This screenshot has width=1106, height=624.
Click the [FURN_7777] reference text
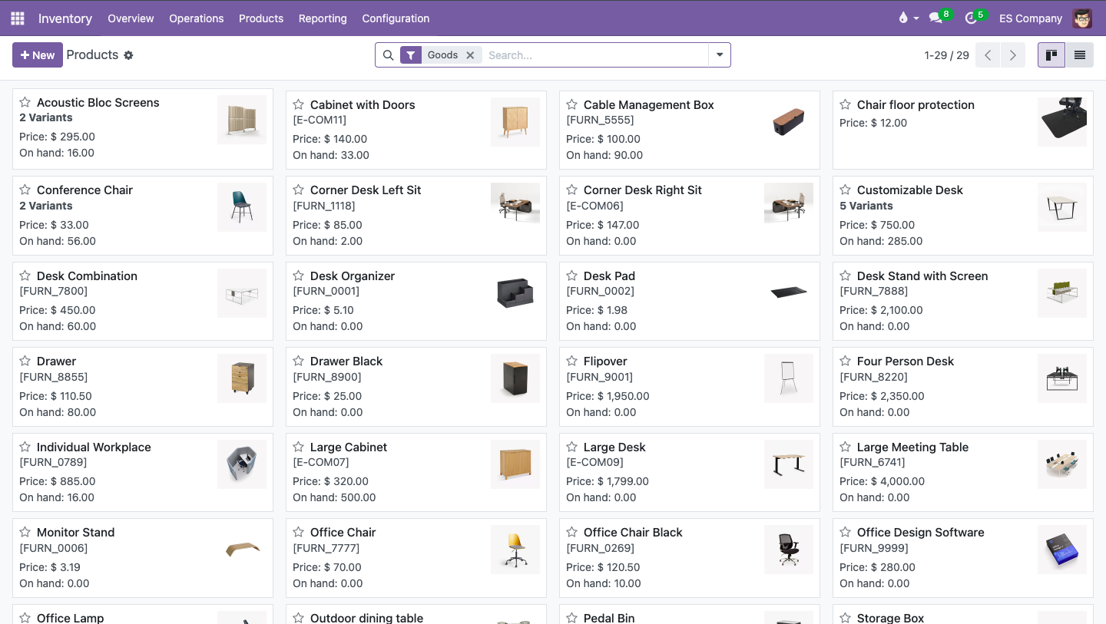326,548
